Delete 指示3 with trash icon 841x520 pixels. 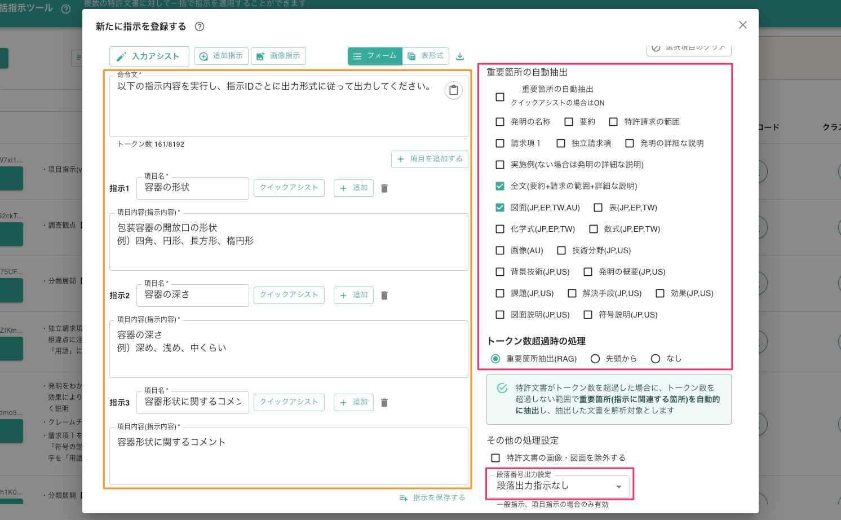(384, 403)
